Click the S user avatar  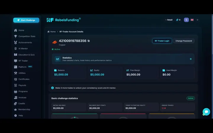click(186, 20)
